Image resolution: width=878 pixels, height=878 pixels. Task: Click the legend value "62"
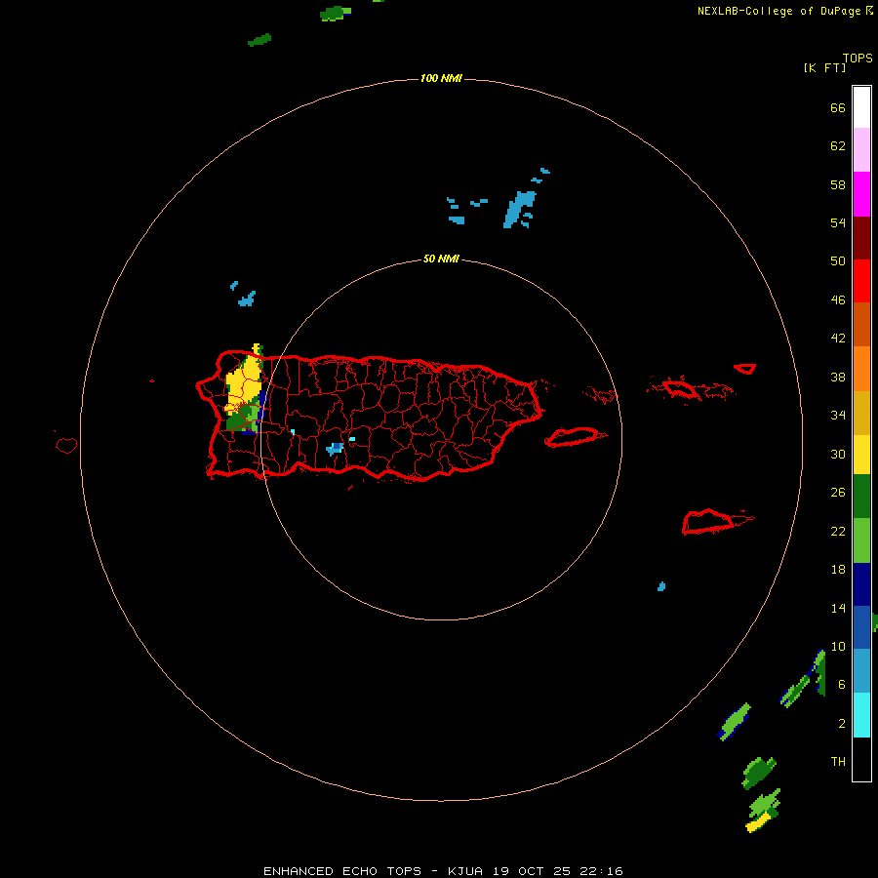(x=838, y=146)
